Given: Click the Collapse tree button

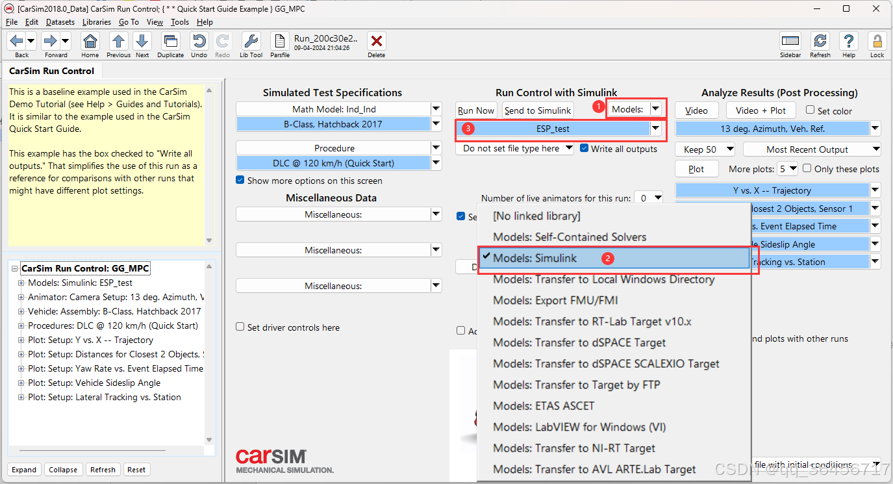Looking at the screenshot, I should 63,470.
